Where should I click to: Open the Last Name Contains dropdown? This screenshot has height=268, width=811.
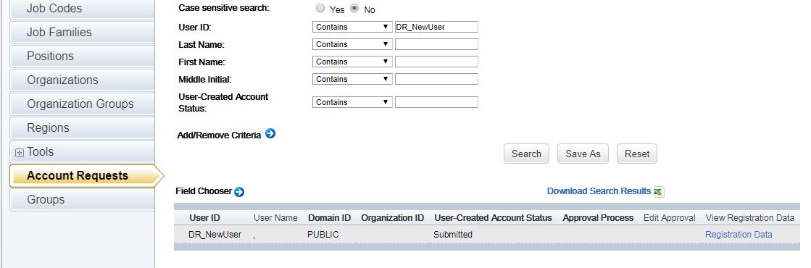(352, 44)
